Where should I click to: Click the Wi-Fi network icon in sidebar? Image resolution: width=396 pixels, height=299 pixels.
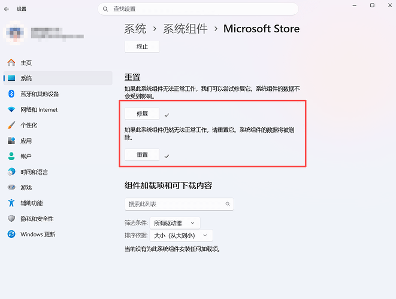[11, 109]
